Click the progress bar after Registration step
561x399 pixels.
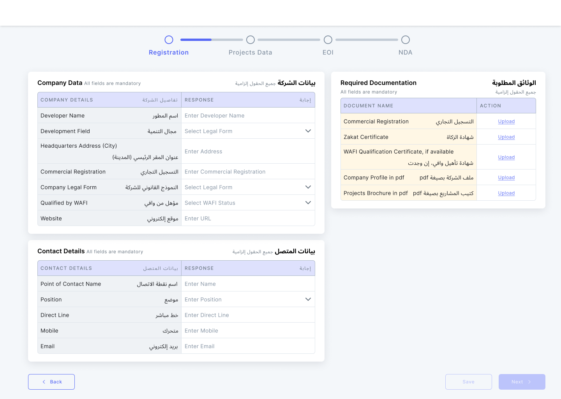[210, 39]
